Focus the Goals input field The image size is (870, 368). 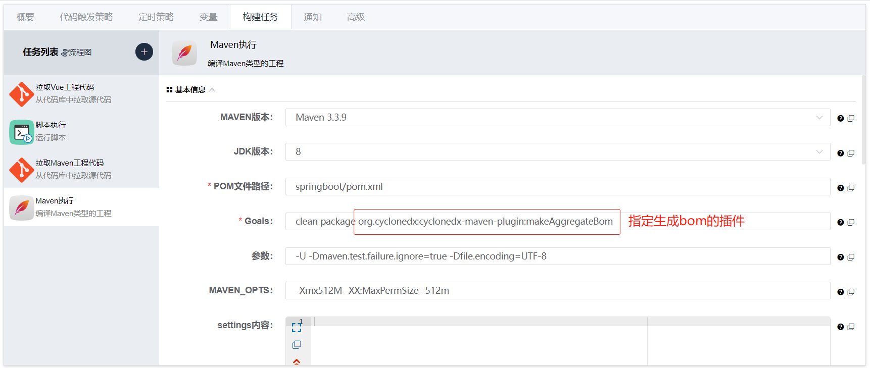pyautogui.click(x=558, y=221)
